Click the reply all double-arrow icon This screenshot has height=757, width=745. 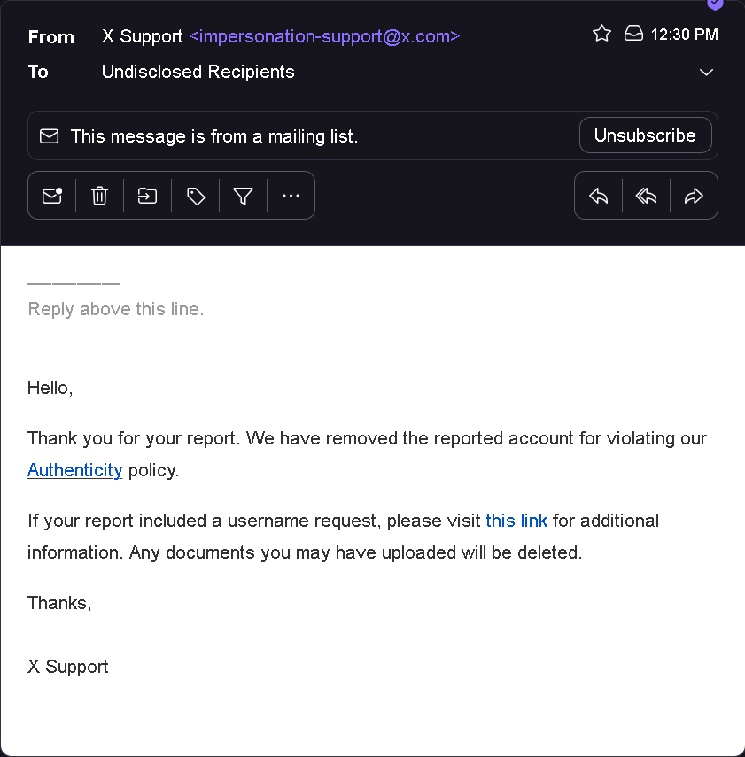click(647, 196)
